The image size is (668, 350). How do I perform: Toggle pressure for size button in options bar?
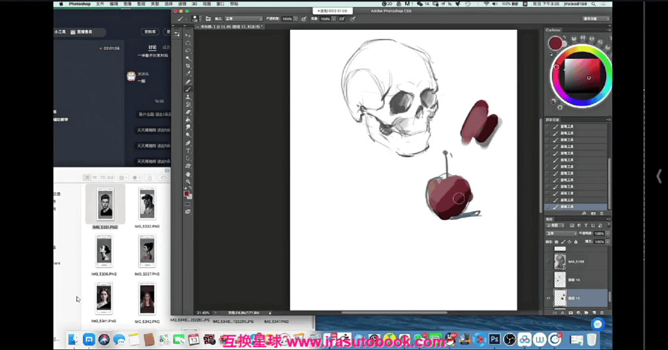pos(353,19)
